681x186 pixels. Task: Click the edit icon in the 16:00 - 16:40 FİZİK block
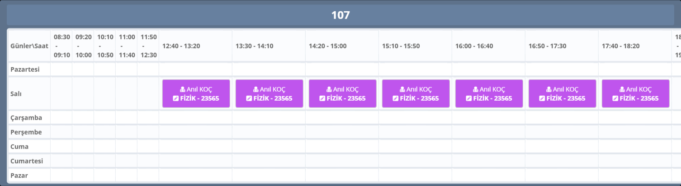tap(469, 98)
